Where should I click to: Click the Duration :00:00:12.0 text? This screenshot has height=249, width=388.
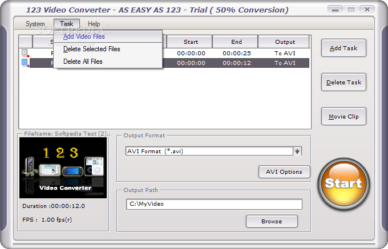[x=54, y=206]
